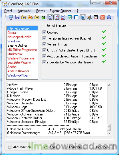Click the results scrollbar thumb

click(109, 127)
